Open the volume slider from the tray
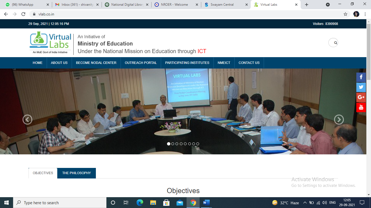371x208 pixels. [x=325, y=203]
